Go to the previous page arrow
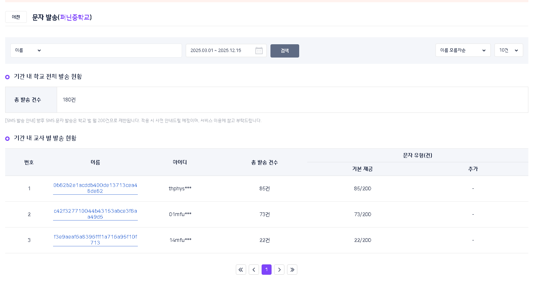Screen dimensions: 535x281 [x=254, y=270]
